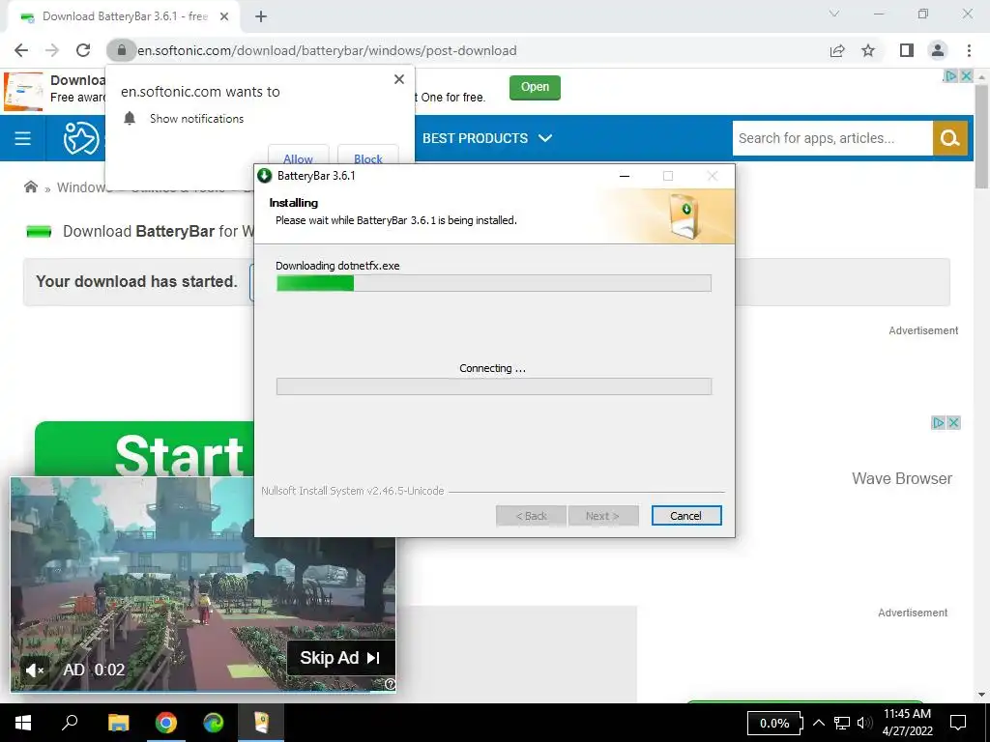Click the forward navigation arrow
The image size is (990, 742).
(x=52, y=50)
